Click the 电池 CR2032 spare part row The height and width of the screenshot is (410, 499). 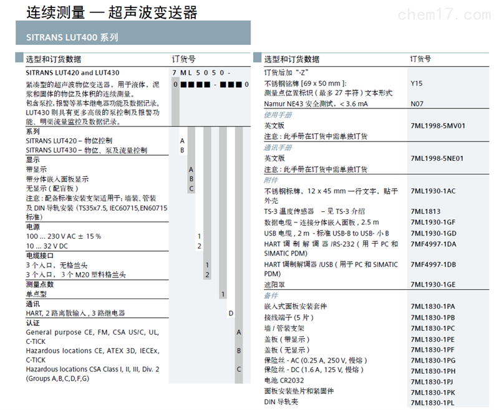(x=284, y=381)
